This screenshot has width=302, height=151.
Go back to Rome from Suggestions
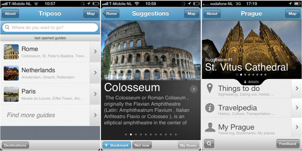click(111, 13)
